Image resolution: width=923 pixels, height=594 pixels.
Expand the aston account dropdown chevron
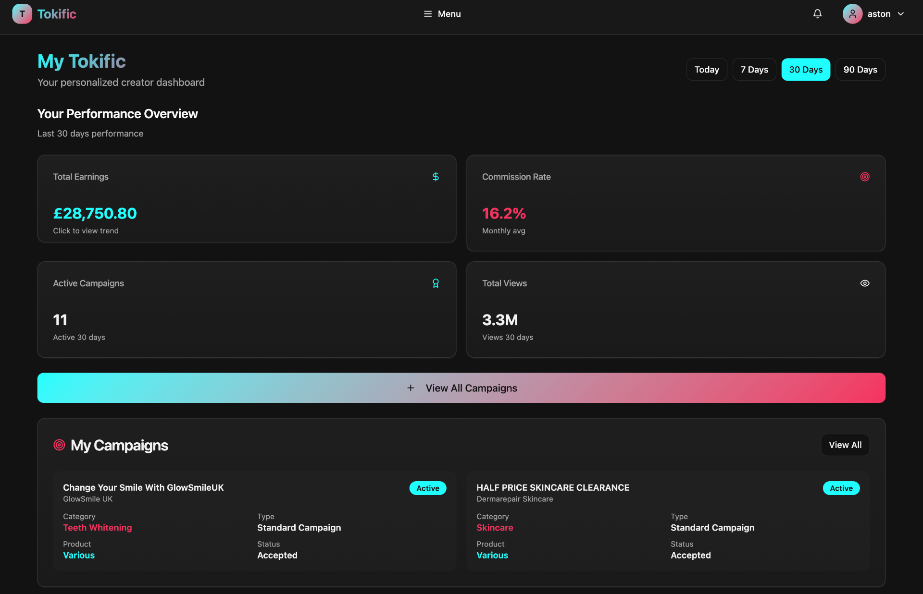901,14
